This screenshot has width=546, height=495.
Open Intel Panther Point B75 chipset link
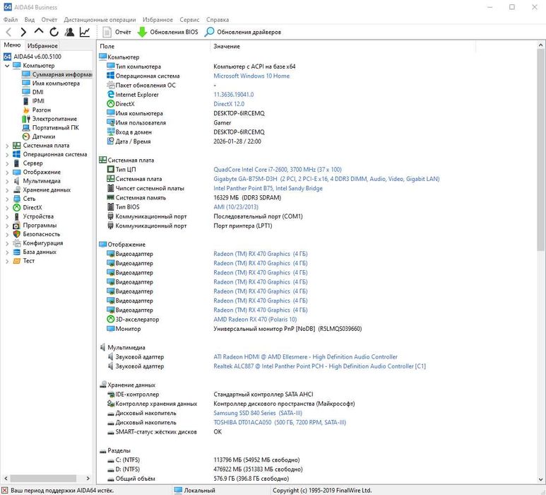(268, 188)
